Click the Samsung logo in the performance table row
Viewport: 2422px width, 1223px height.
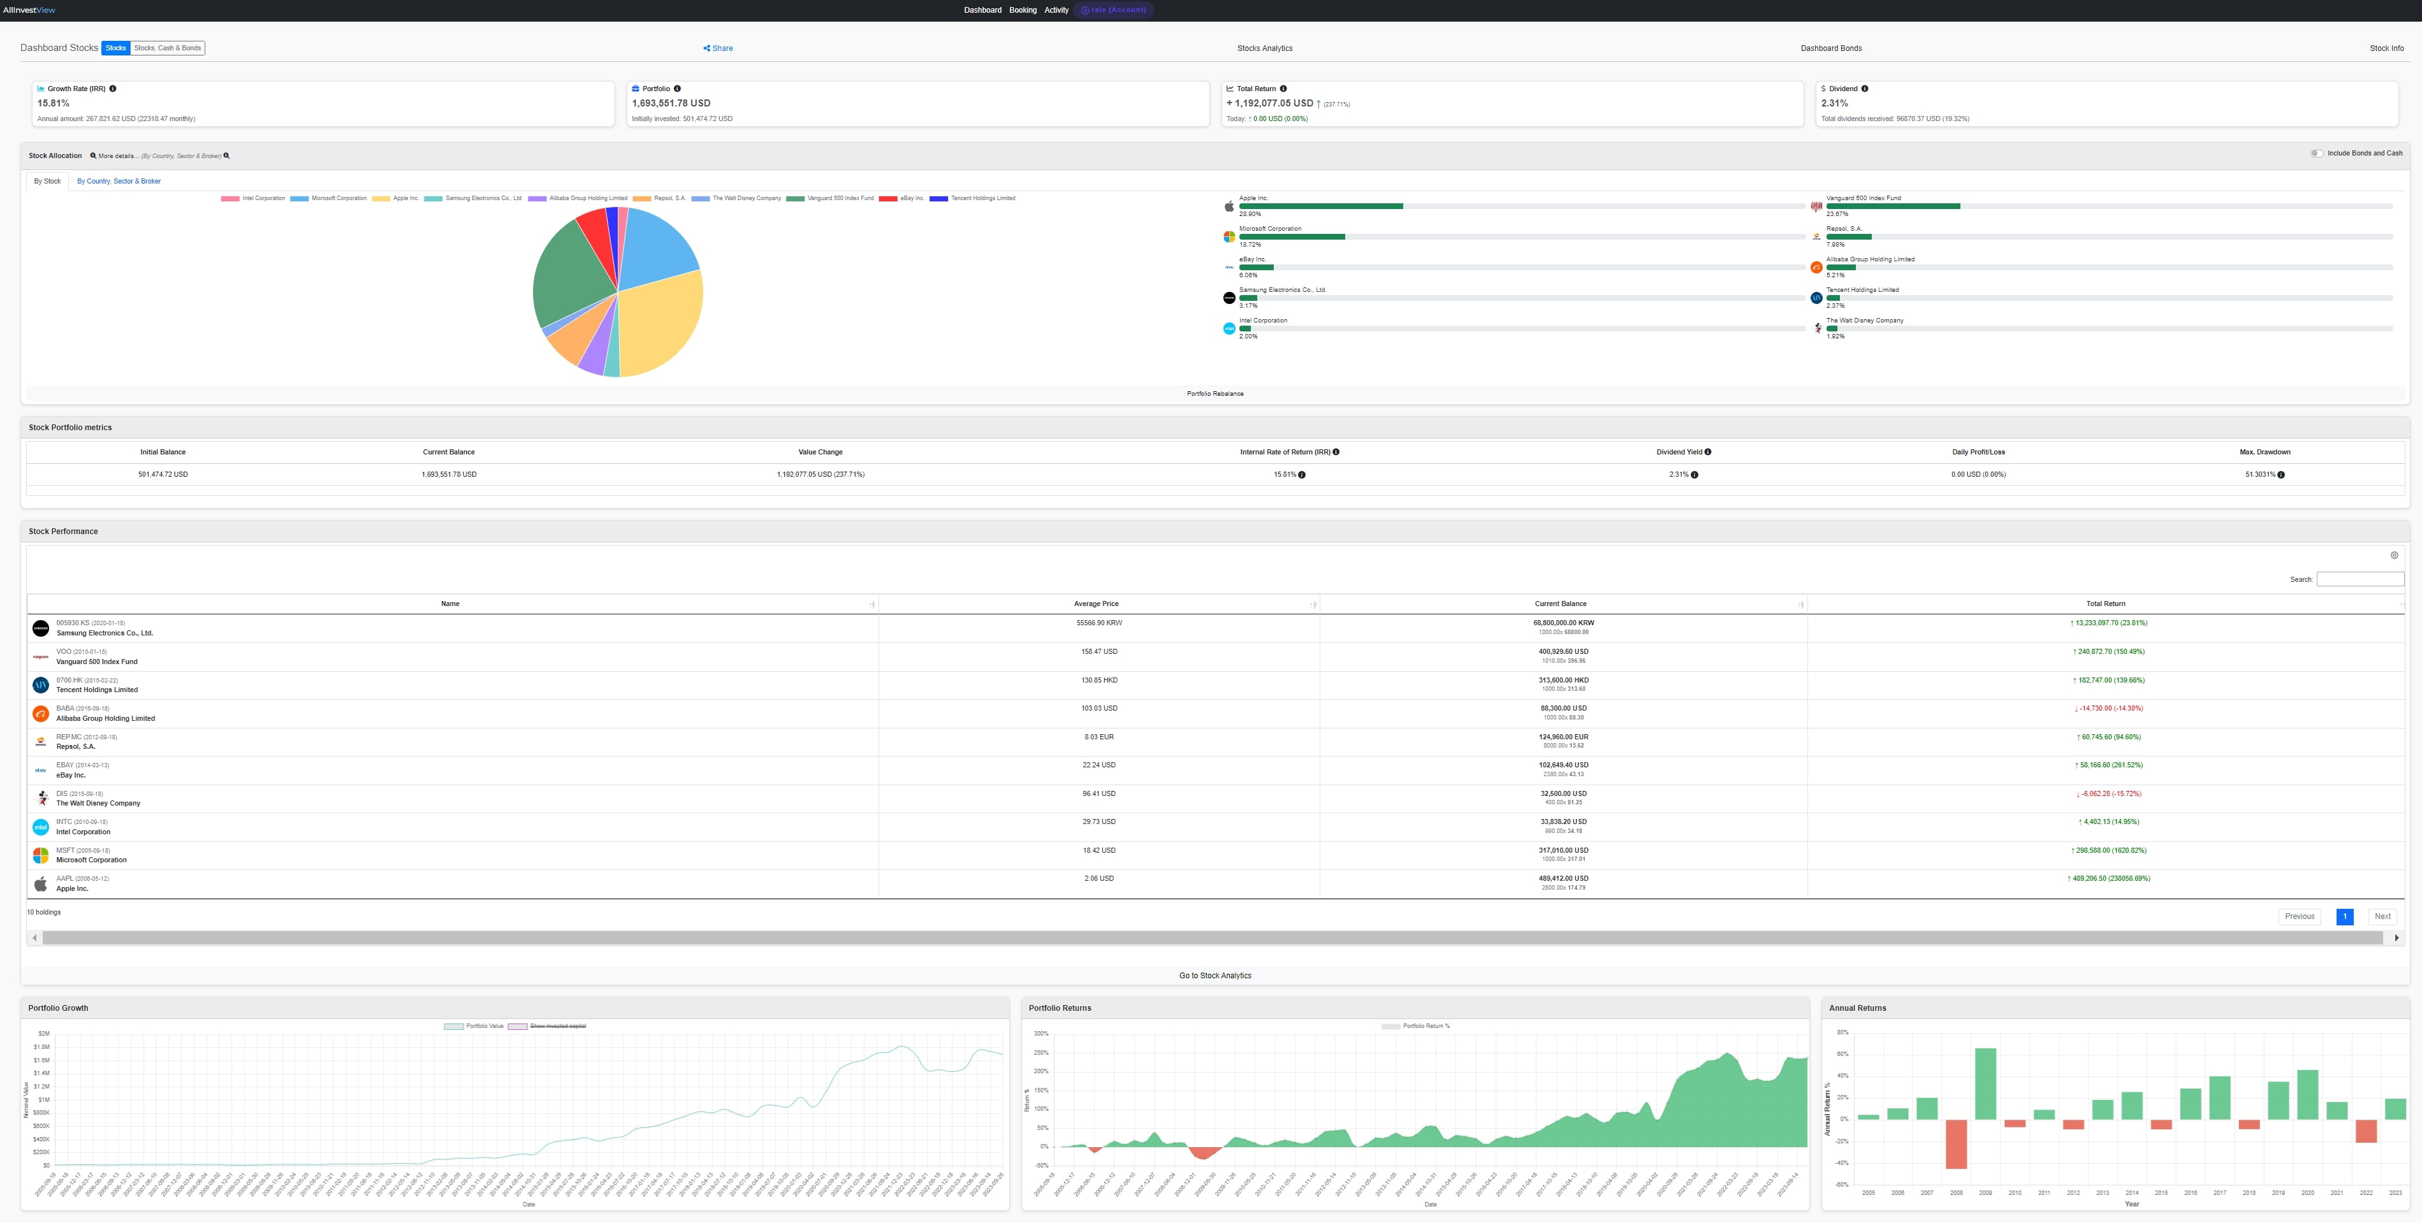coord(40,628)
